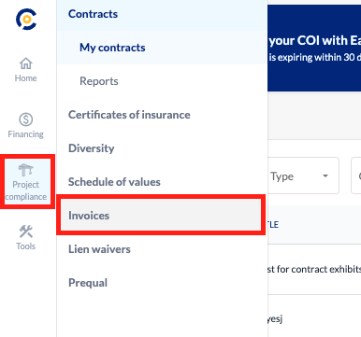This screenshot has width=361, height=337.
Task: Open the Invoices menu item
Action: (161, 216)
